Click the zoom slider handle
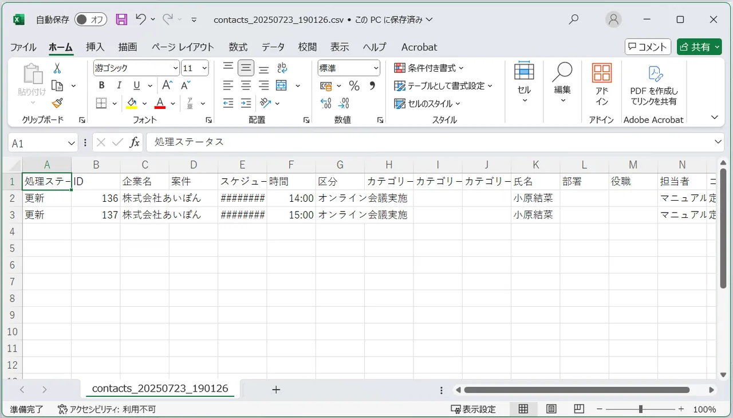 click(x=640, y=409)
